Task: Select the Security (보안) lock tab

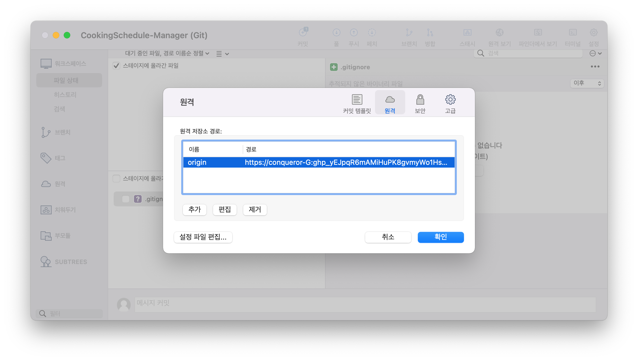Action: [420, 103]
